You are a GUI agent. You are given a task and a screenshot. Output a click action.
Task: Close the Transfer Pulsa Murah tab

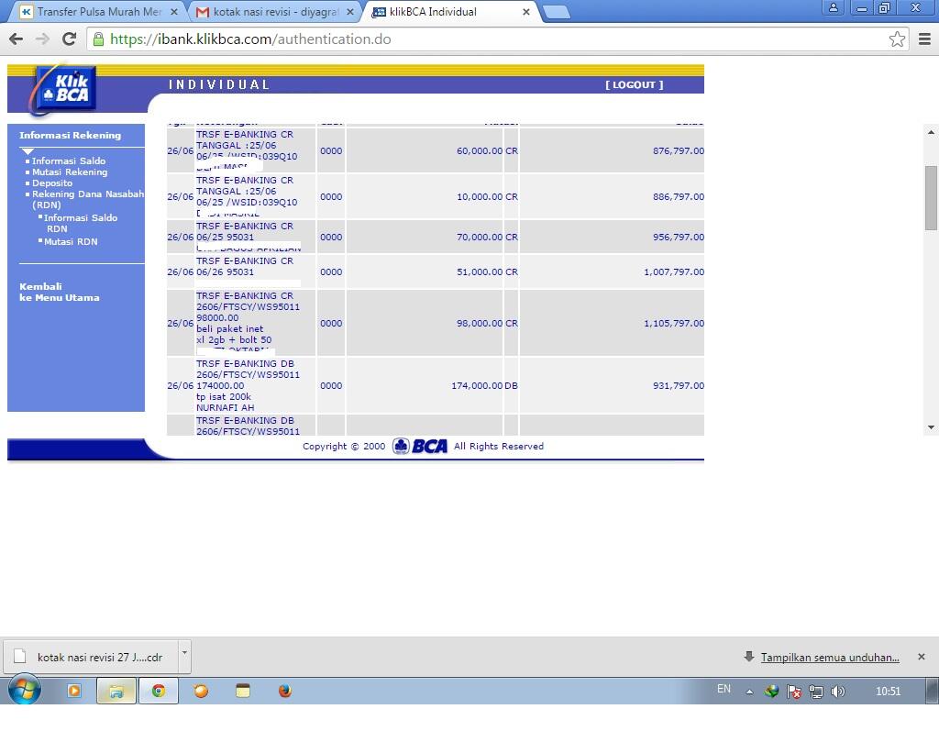click(174, 12)
